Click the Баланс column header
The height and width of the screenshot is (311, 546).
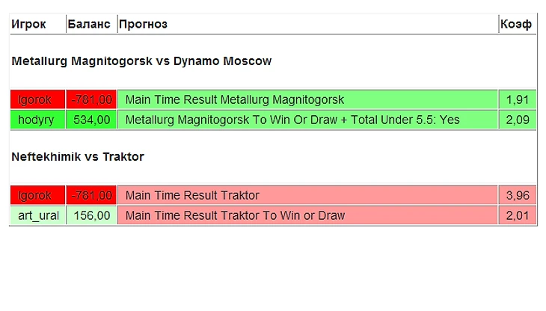[89, 25]
